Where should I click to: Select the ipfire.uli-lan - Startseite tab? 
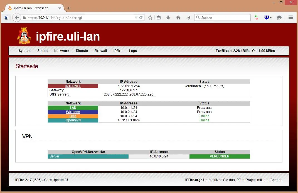click(34, 8)
